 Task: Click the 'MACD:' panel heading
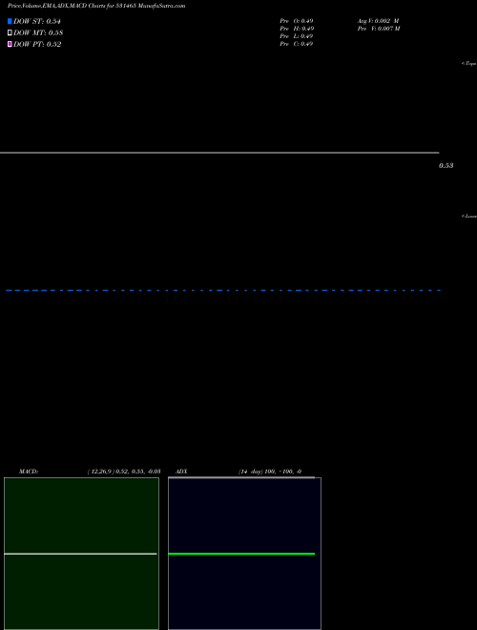(x=29, y=472)
